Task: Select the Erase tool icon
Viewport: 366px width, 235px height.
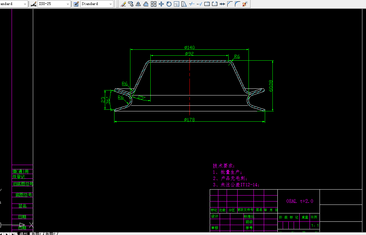Action: click(x=123, y=4)
